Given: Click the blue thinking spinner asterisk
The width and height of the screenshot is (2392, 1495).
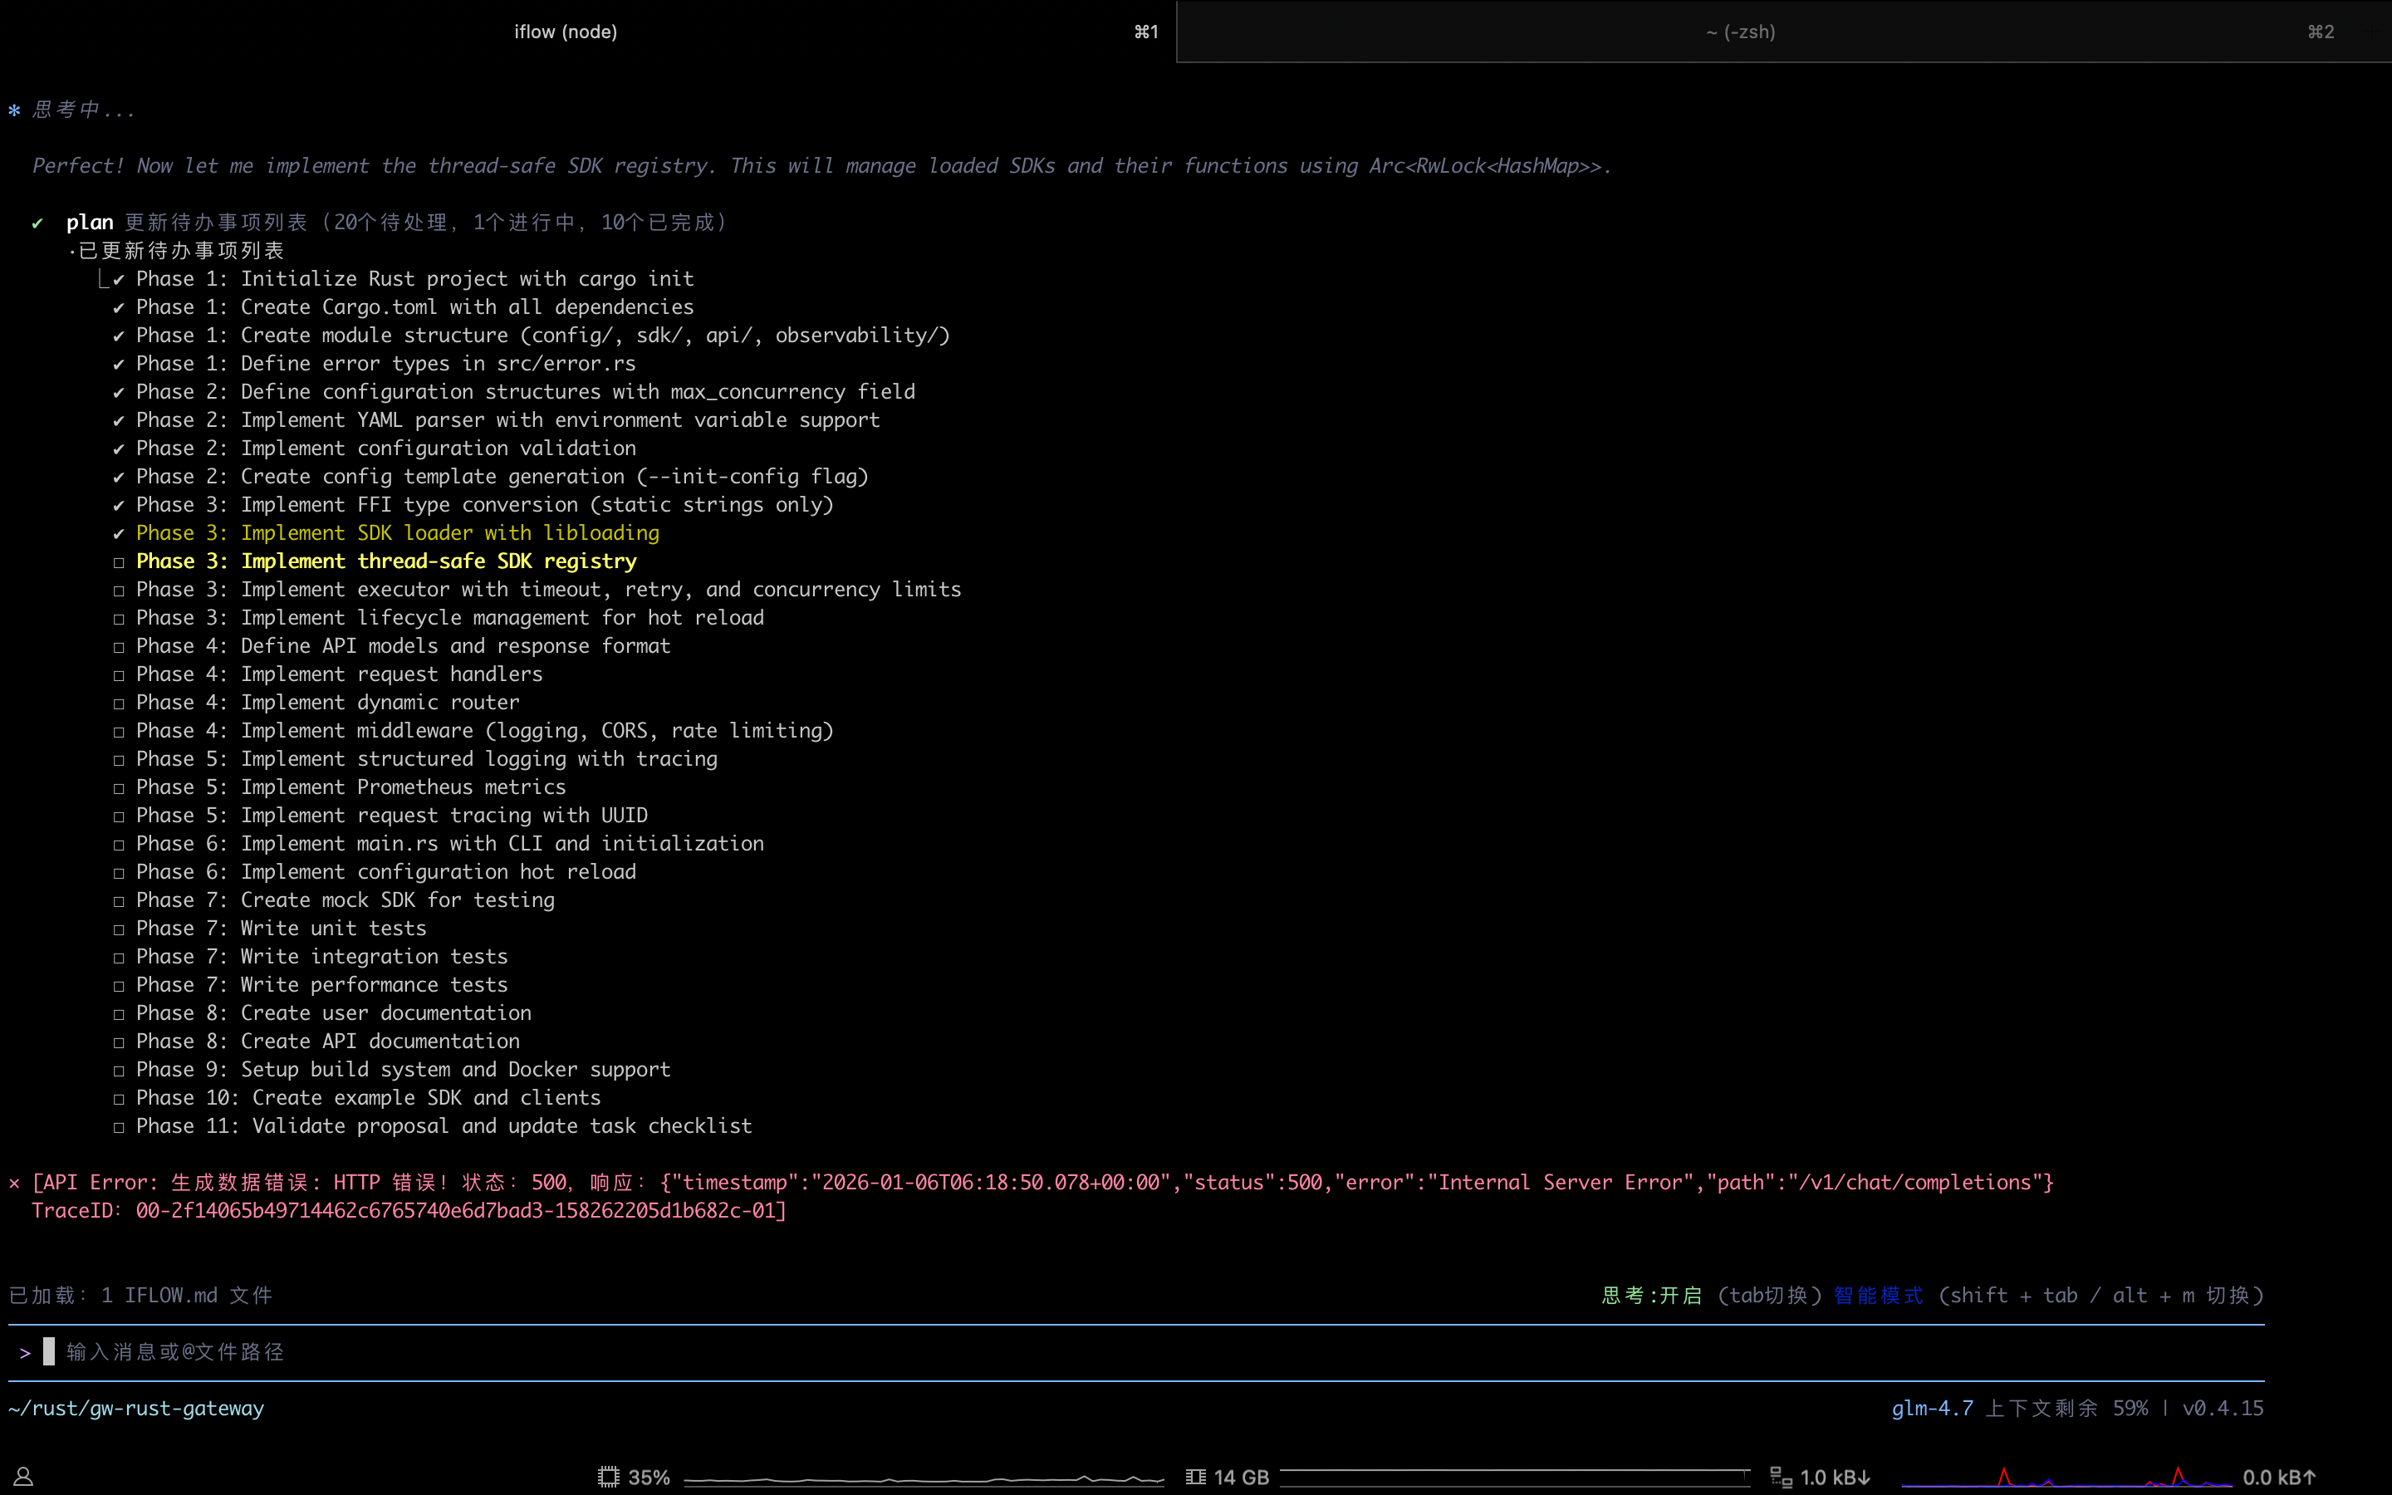Looking at the screenshot, I should tap(14, 110).
